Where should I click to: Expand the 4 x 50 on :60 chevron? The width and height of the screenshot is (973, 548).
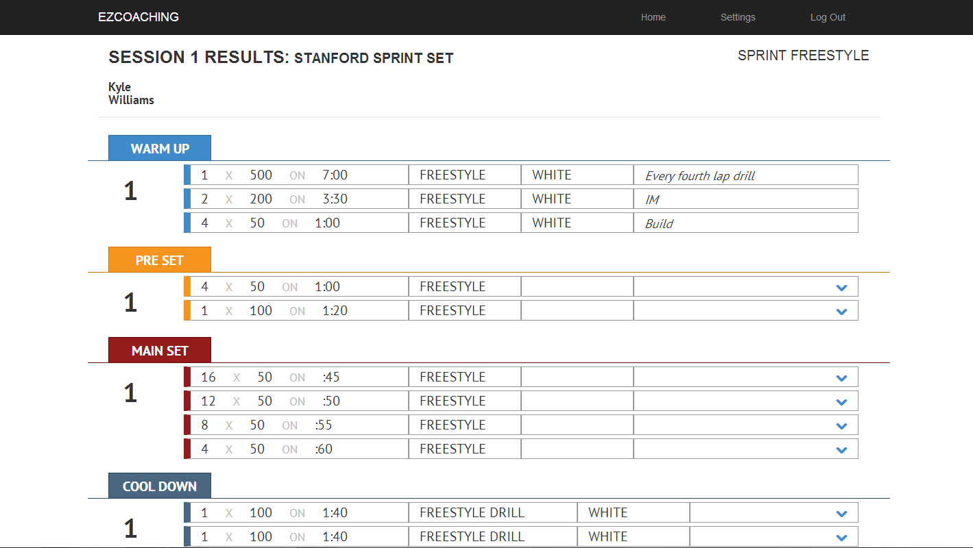coord(841,450)
